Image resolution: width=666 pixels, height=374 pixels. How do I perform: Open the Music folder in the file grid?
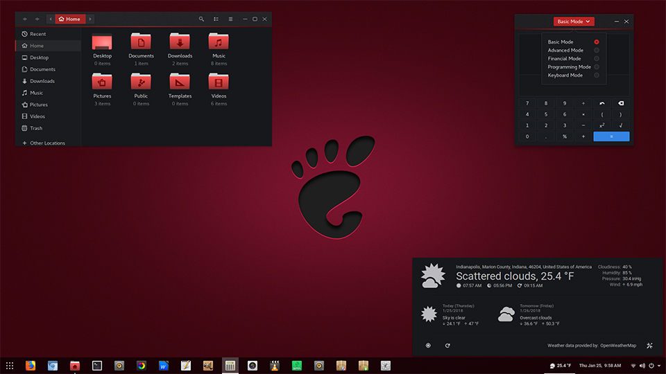pos(219,42)
